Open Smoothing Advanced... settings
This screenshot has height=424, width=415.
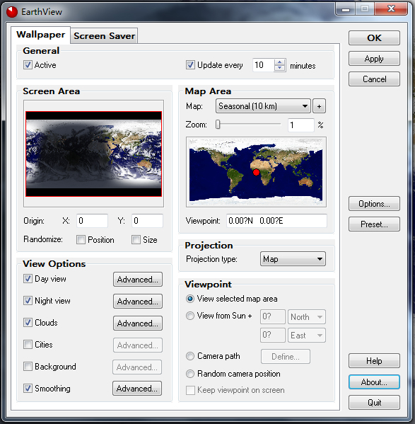[x=137, y=389]
